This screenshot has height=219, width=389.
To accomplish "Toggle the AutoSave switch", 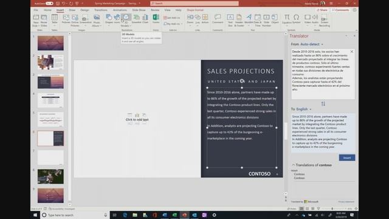I will click(x=49, y=4).
